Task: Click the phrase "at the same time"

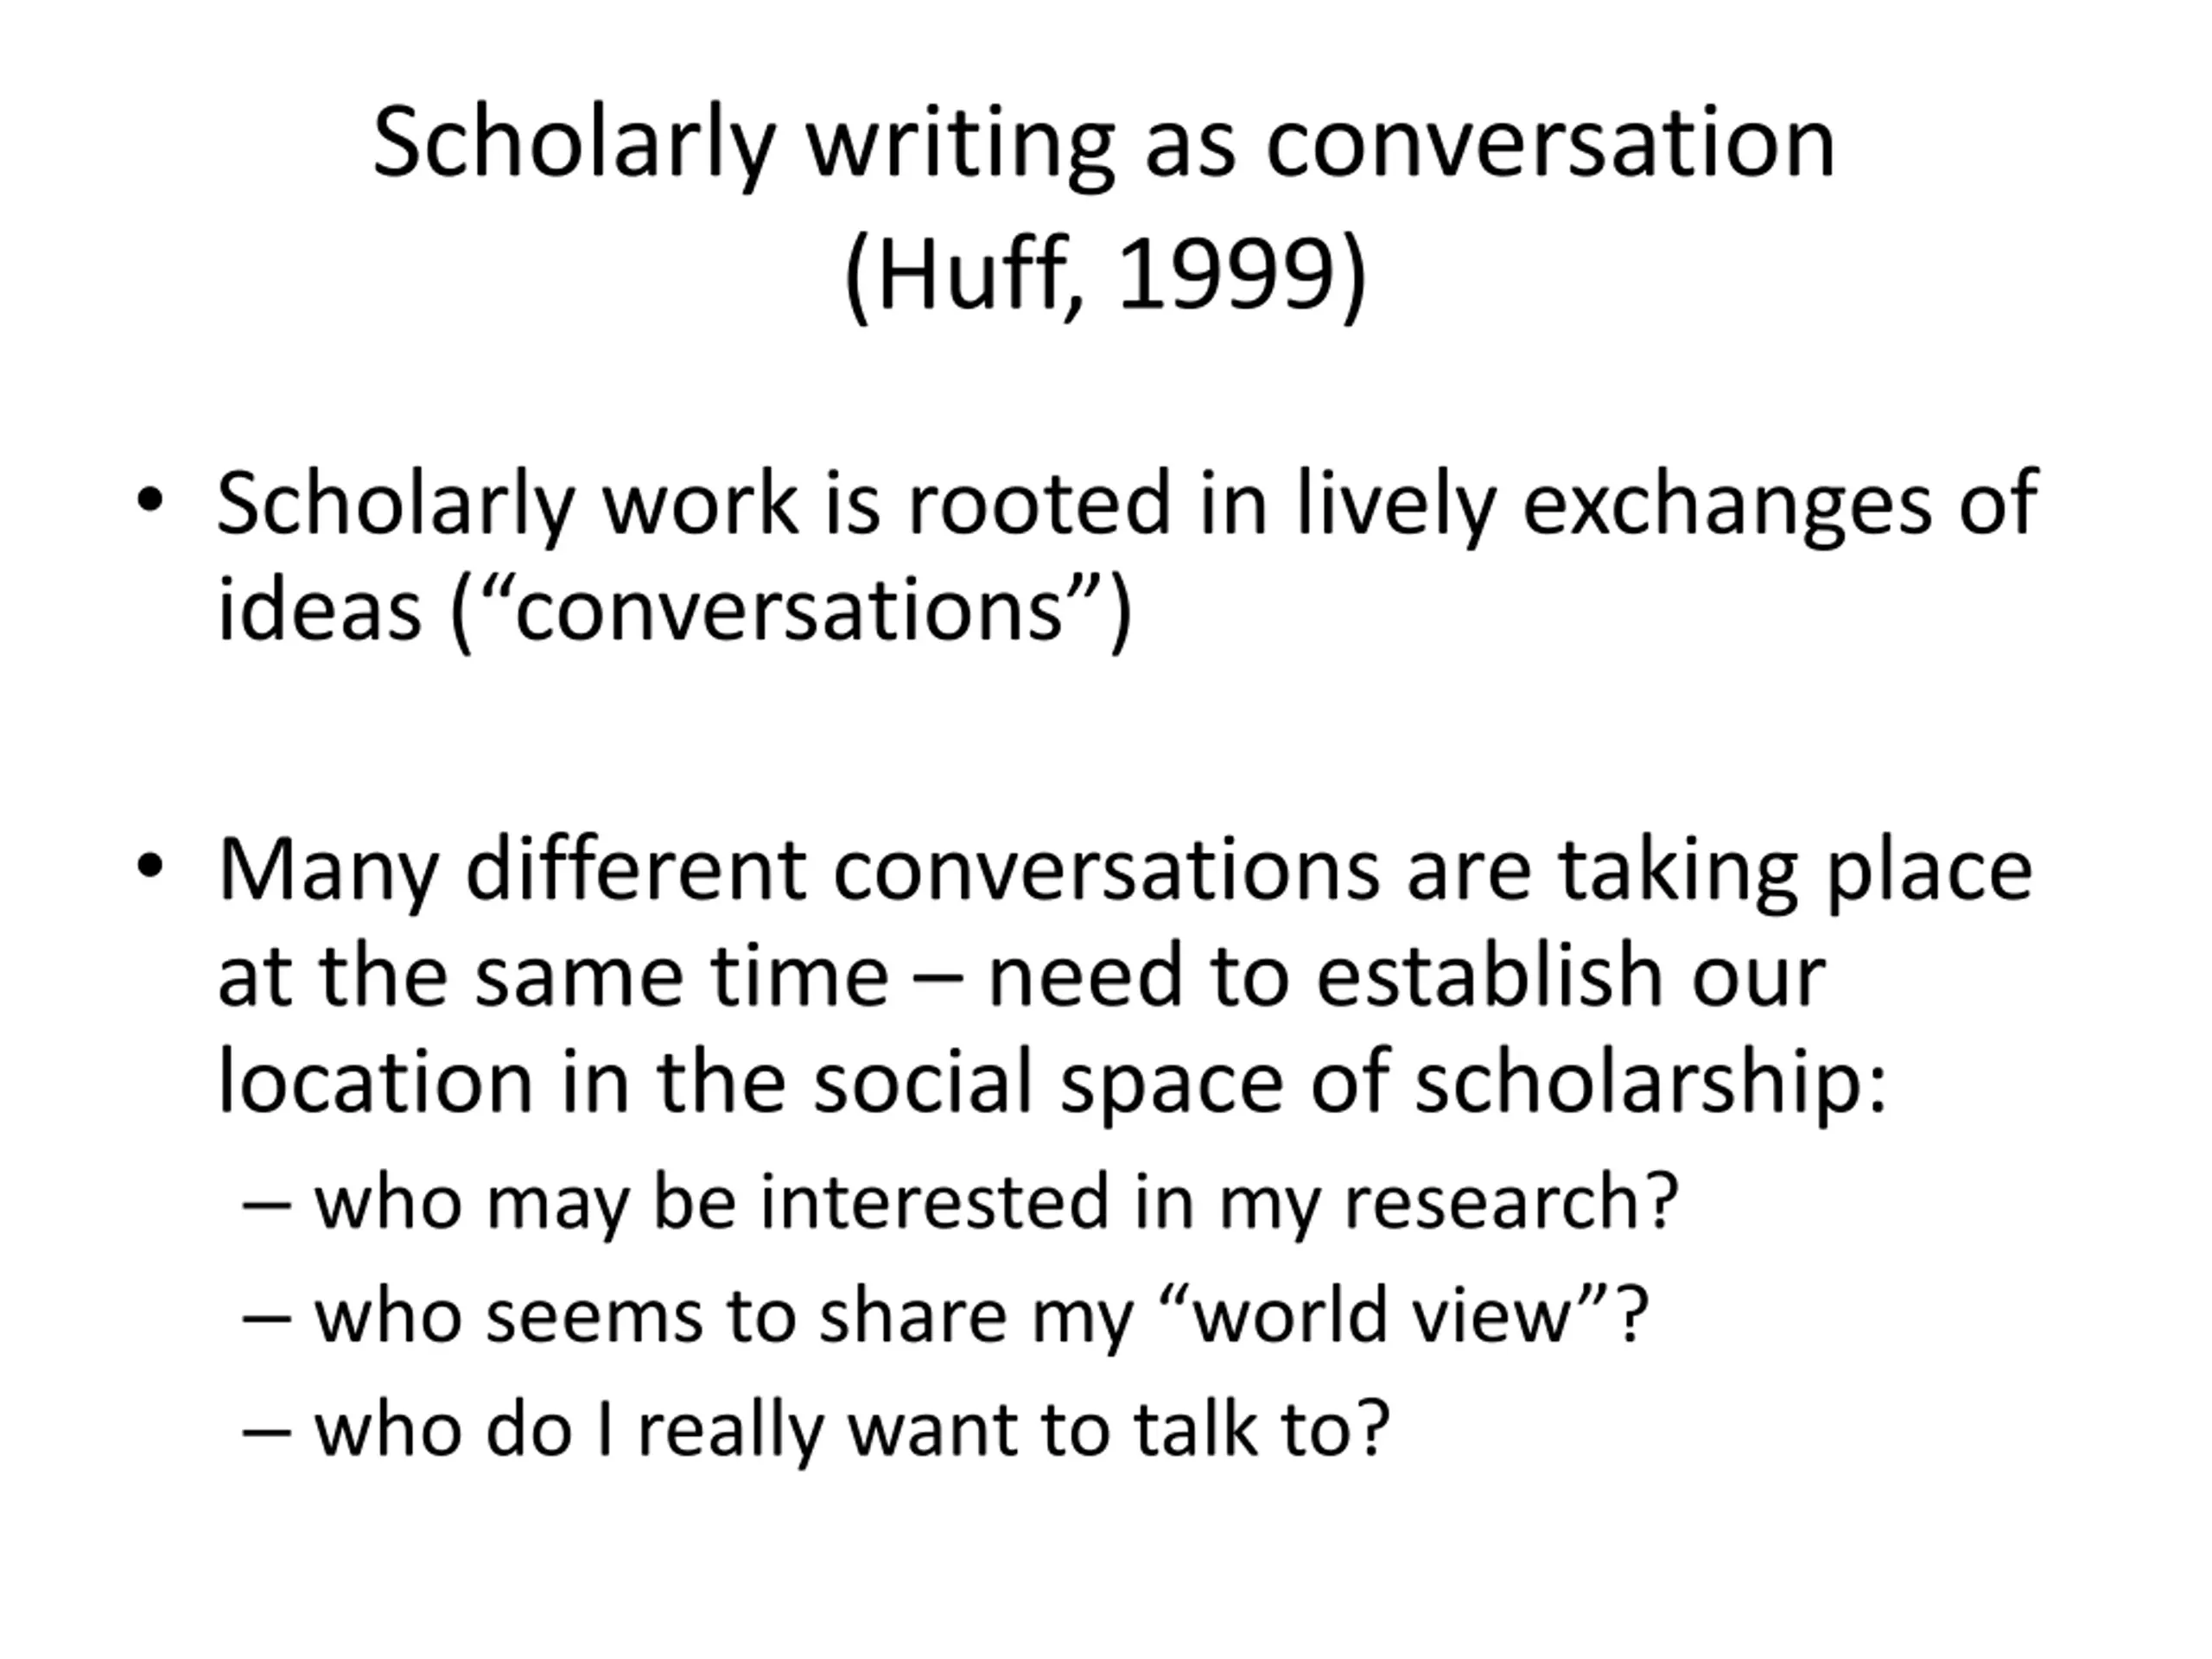Action: (552, 976)
